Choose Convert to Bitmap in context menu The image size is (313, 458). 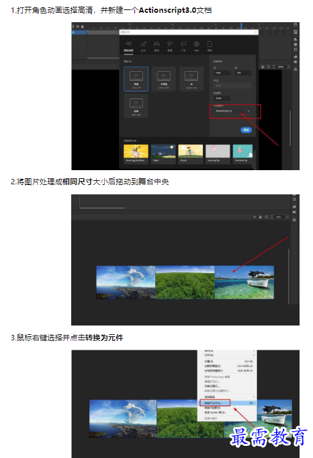point(227,408)
